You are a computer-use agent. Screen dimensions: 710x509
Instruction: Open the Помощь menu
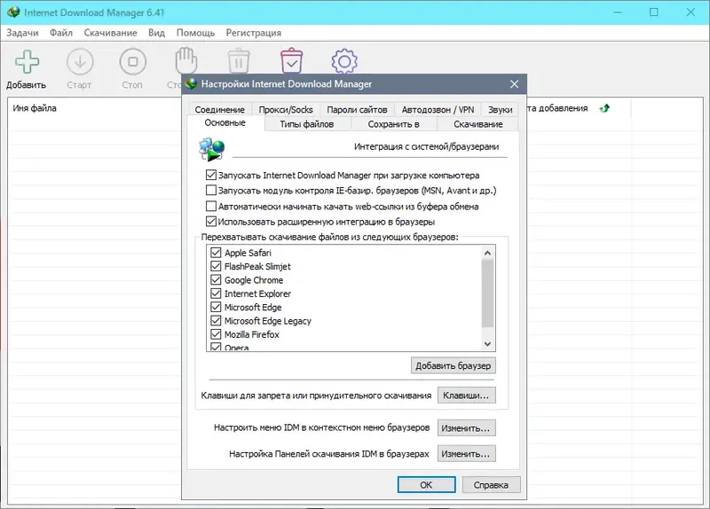pyautogui.click(x=195, y=33)
